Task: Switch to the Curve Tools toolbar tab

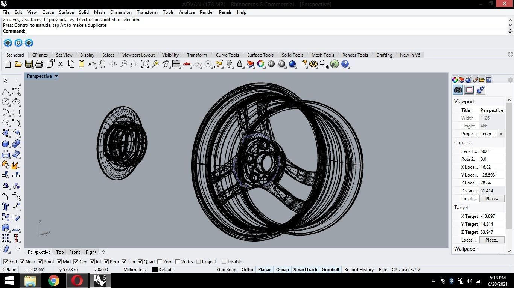Action: tap(227, 55)
